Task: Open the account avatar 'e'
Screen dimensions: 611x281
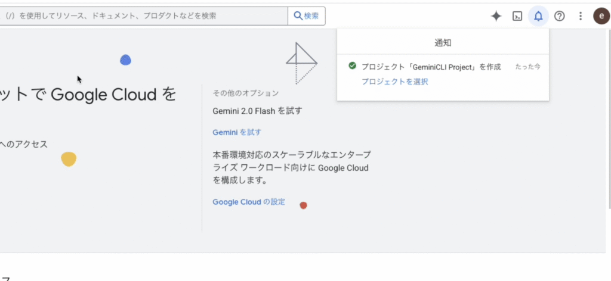Action: tap(601, 16)
